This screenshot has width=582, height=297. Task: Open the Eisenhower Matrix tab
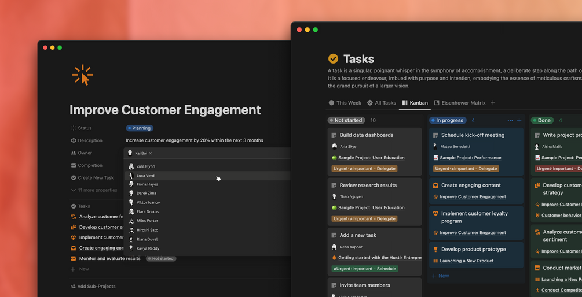pos(460,103)
